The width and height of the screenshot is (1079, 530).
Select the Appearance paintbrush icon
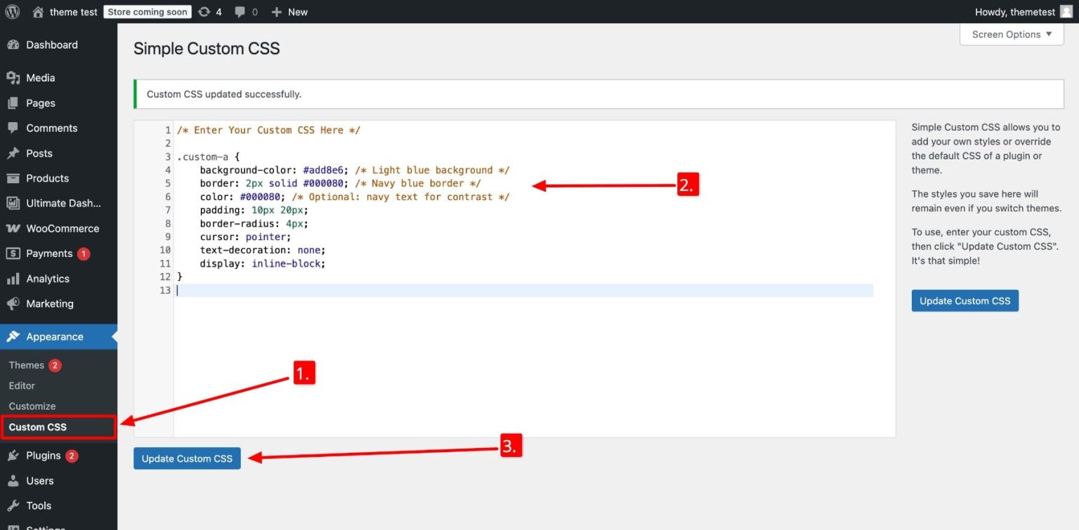tap(14, 336)
